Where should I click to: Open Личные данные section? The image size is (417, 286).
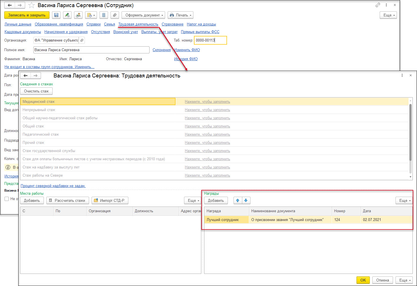(x=18, y=24)
